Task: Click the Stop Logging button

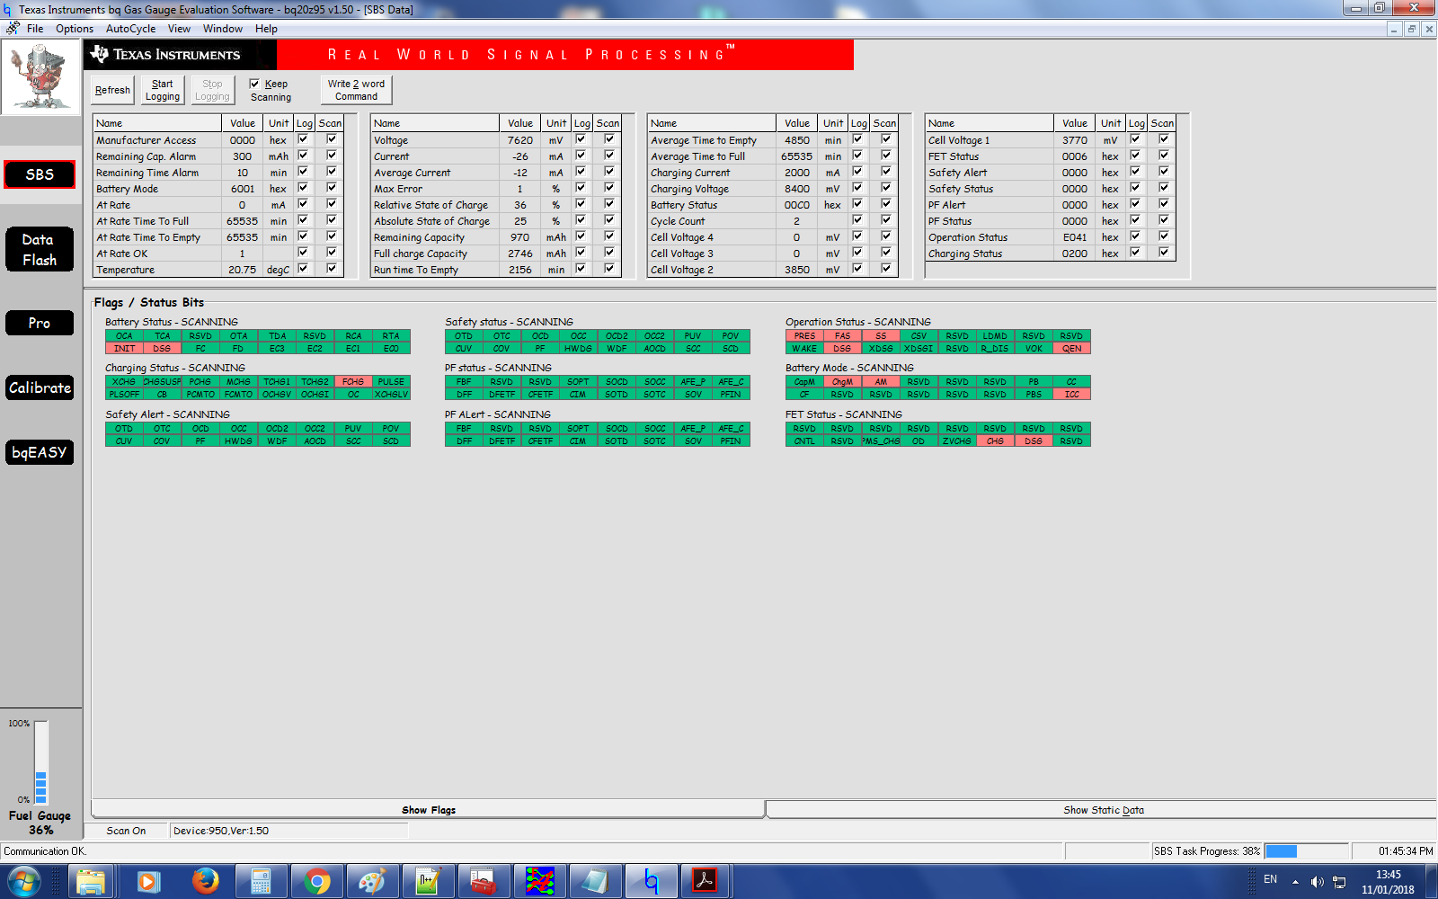Action: pyautogui.click(x=212, y=90)
